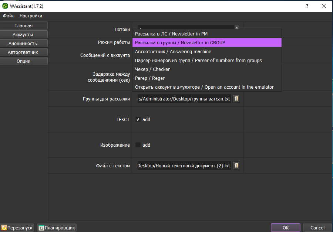Image resolution: width=333 pixels, height=232 pixels.
Task: Click browse icon next to Файл с текстом
Action: point(236,166)
